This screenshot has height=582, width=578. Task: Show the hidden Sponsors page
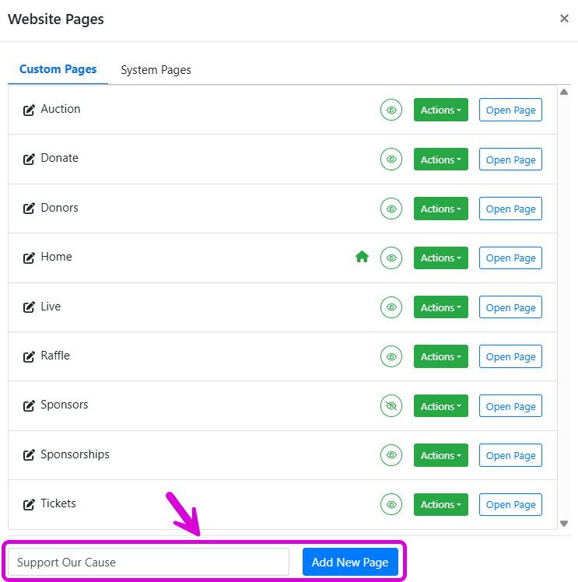click(391, 406)
